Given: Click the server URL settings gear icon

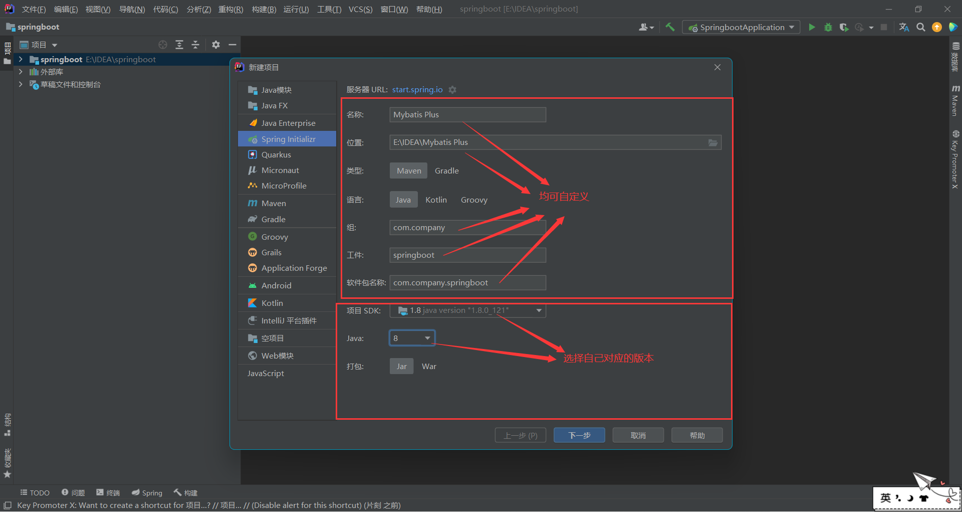Looking at the screenshot, I should click(x=452, y=89).
